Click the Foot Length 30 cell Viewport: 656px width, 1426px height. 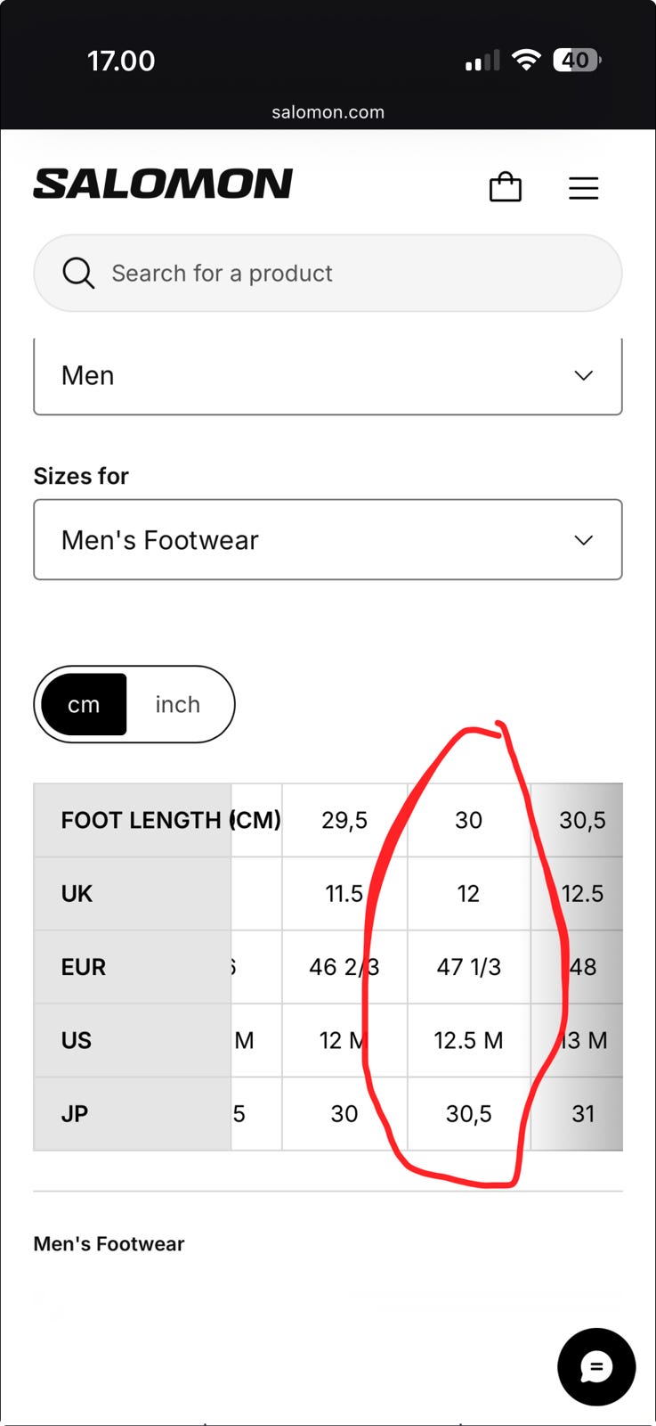(468, 820)
